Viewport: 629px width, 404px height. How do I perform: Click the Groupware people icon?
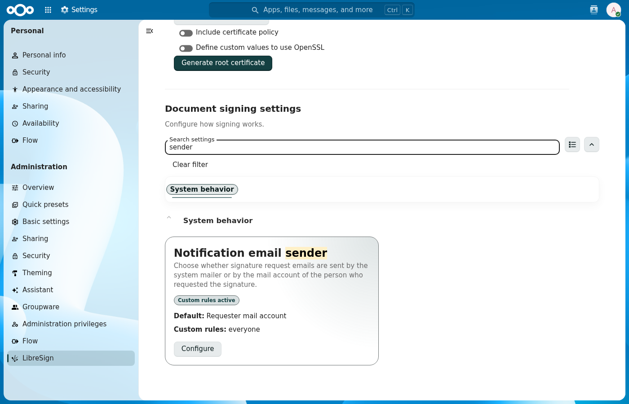(x=15, y=307)
